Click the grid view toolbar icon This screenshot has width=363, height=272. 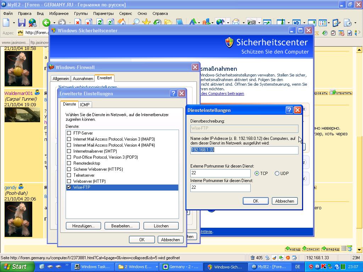323,22
